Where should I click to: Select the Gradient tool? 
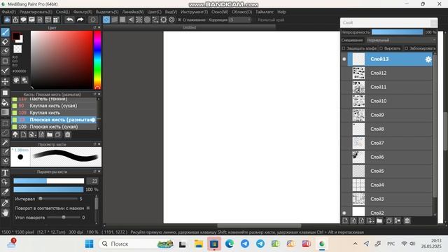pyautogui.click(x=5, y=112)
